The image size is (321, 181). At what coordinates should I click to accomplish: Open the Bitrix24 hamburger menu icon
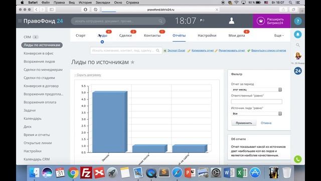click(x=20, y=21)
